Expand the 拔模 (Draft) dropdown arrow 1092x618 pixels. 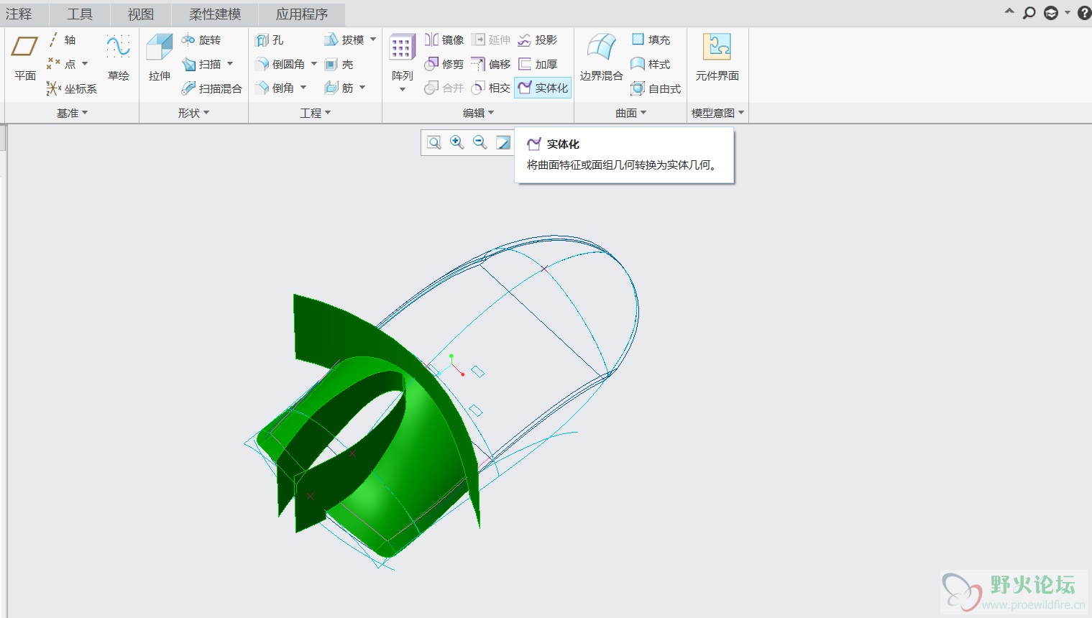(373, 40)
